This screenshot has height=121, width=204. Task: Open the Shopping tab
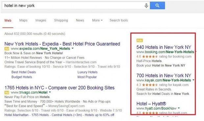[61, 20]
